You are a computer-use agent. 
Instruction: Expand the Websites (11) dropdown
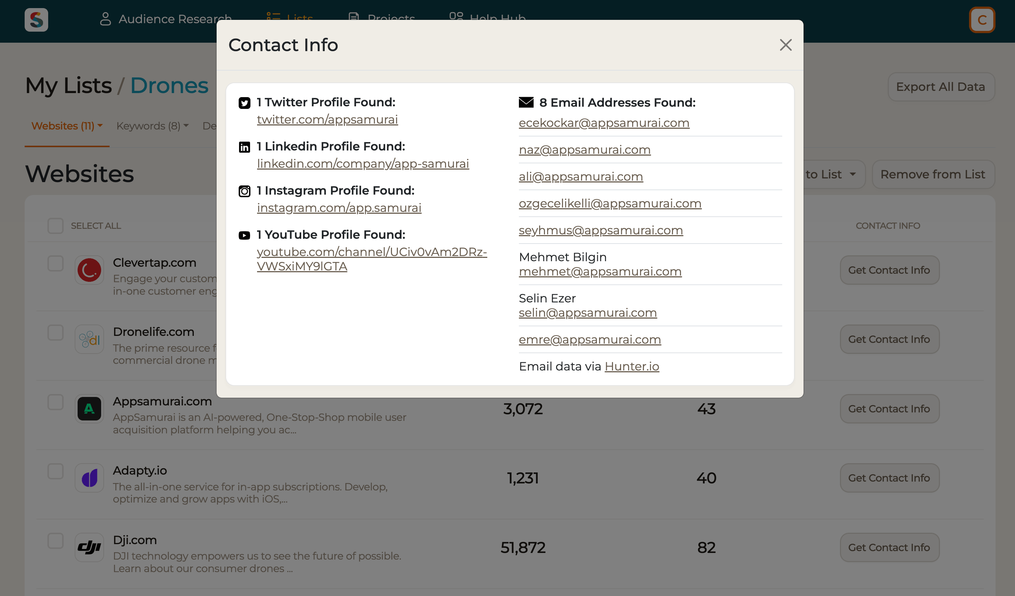(x=67, y=126)
